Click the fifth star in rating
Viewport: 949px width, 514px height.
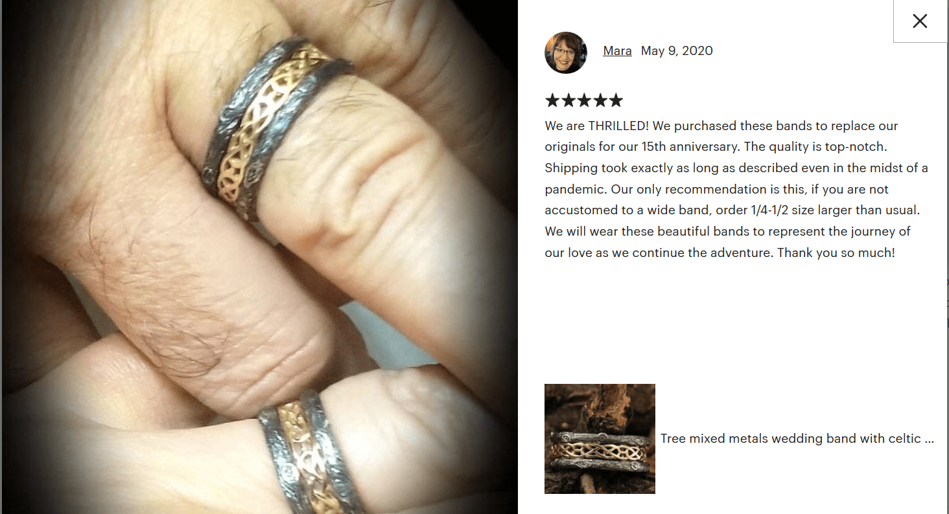616,100
